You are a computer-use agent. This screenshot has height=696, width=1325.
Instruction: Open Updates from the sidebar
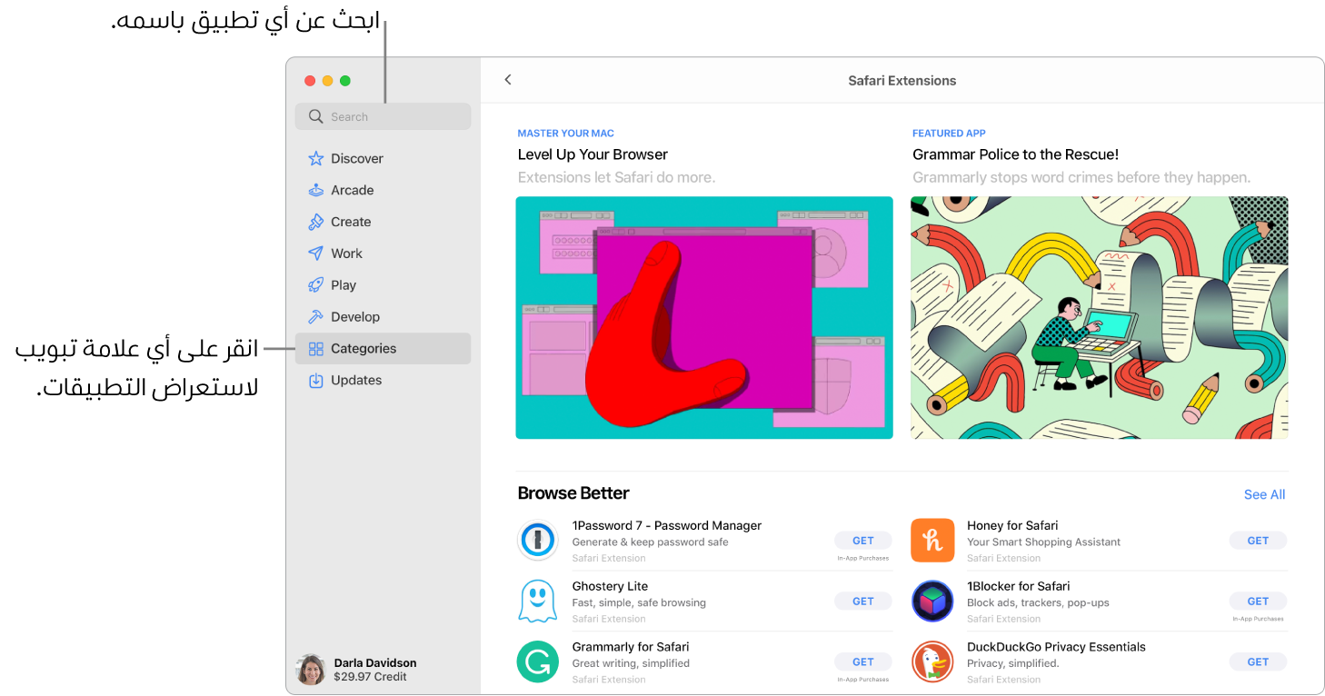(x=316, y=380)
